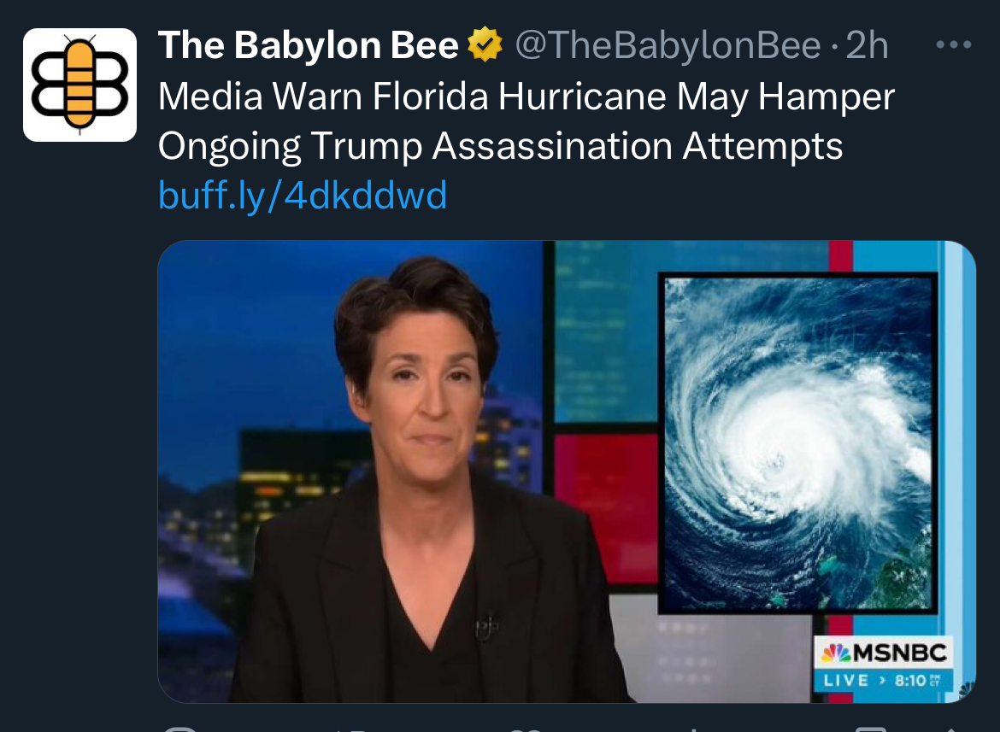This screenshot has height=732, width=1000.
Task: Open the news anchor photo attachment
Action: point(567,471)
